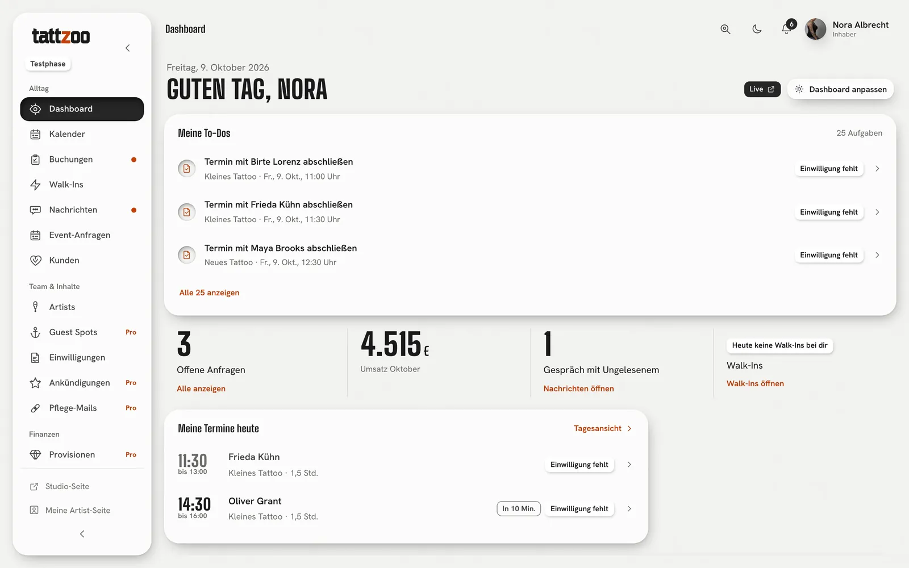
Task: Show all 25 to-dos link
Action: 210,293
